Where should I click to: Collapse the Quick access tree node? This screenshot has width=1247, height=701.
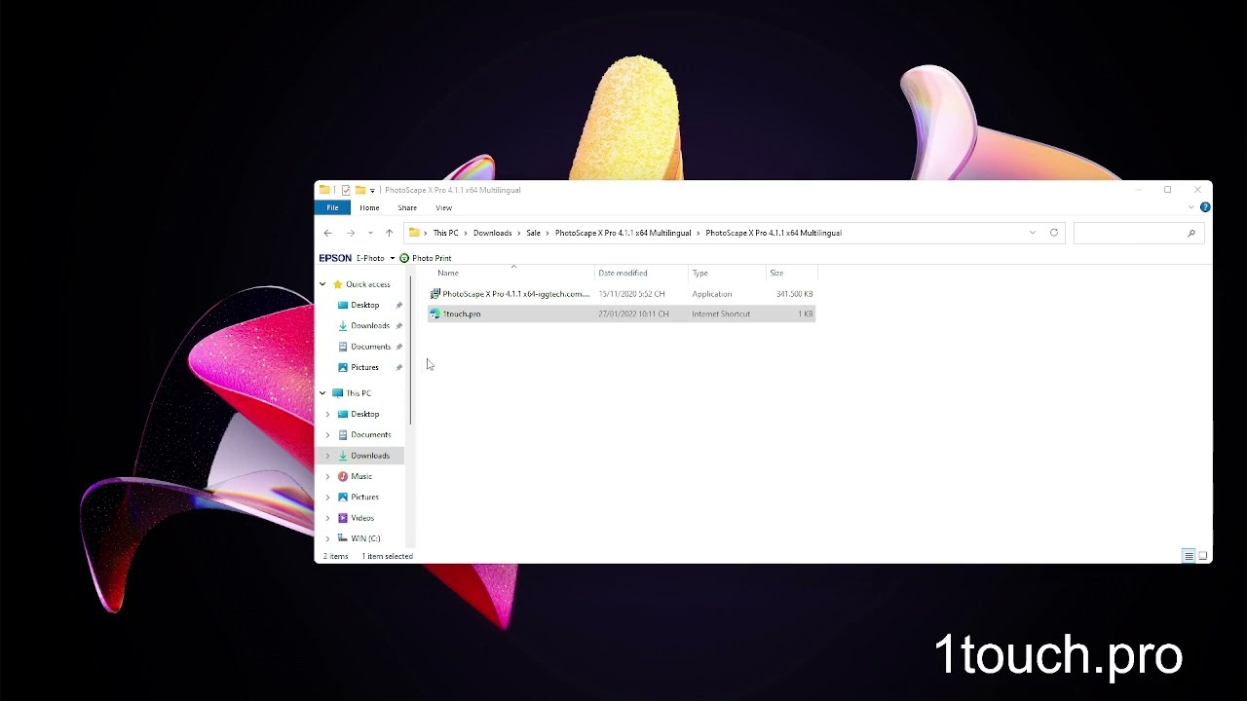322,284
